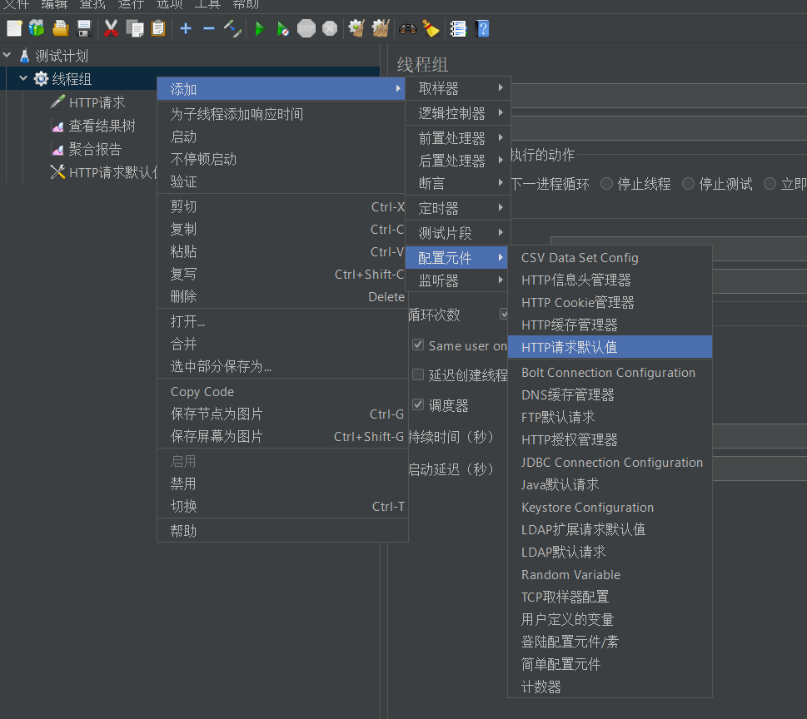Image resolution: width=807 pixels, height=719 pixels.
Task: Collapse the 测试计划 tree node
Action: tap(7, 55)
